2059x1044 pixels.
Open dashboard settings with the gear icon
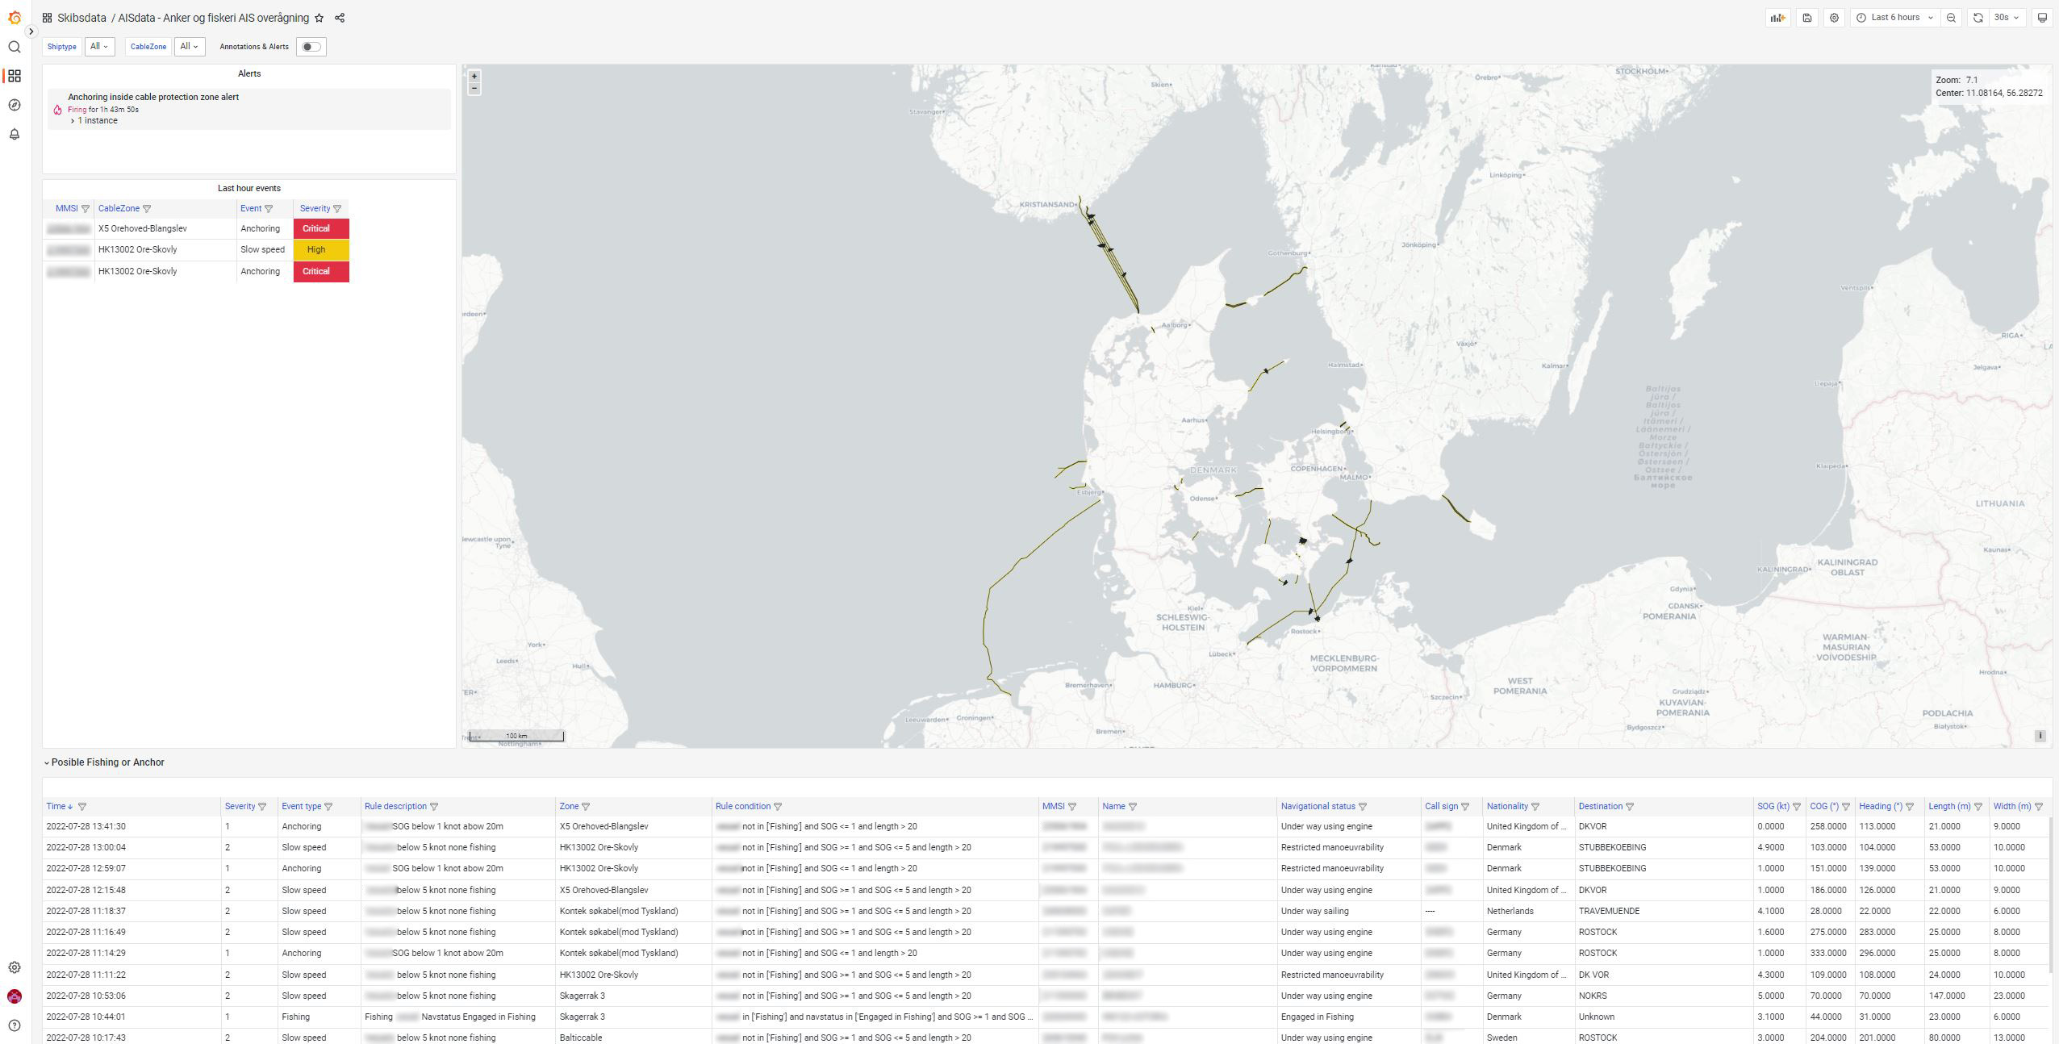point(1833,17)
